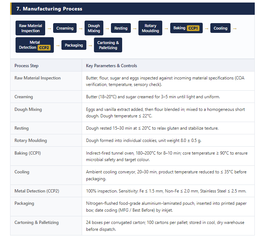Click the Rotary Moulding process box
This screenshot has width=262, height=238.
[150, 28]
